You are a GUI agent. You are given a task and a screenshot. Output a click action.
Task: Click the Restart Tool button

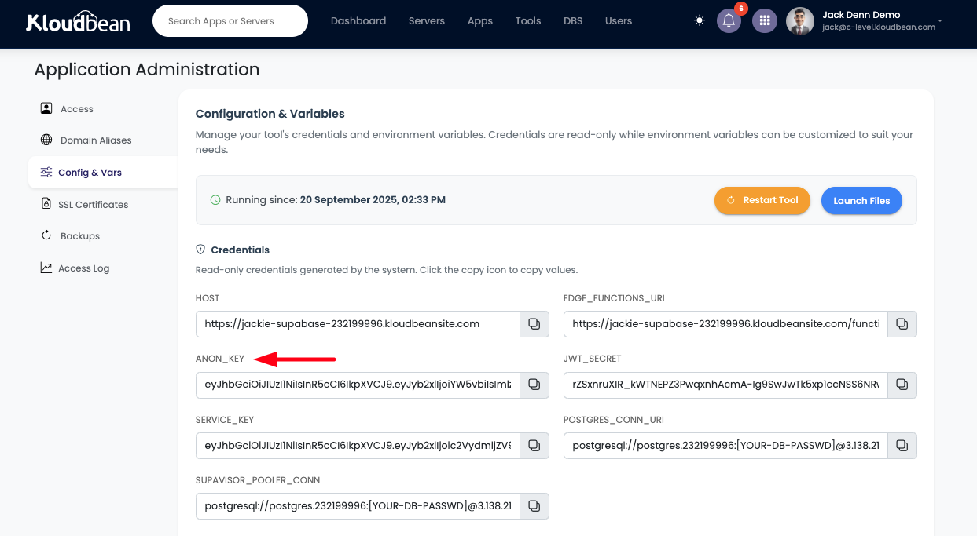click(x=762, y=201)
